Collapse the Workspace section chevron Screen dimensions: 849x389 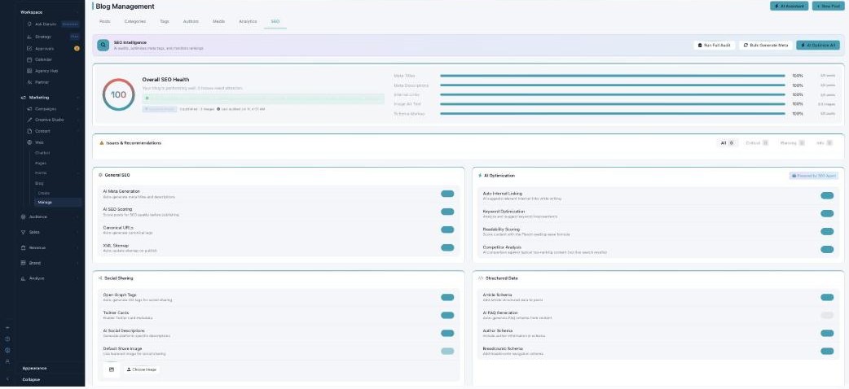pyautogui.click(x=77, y=12)
